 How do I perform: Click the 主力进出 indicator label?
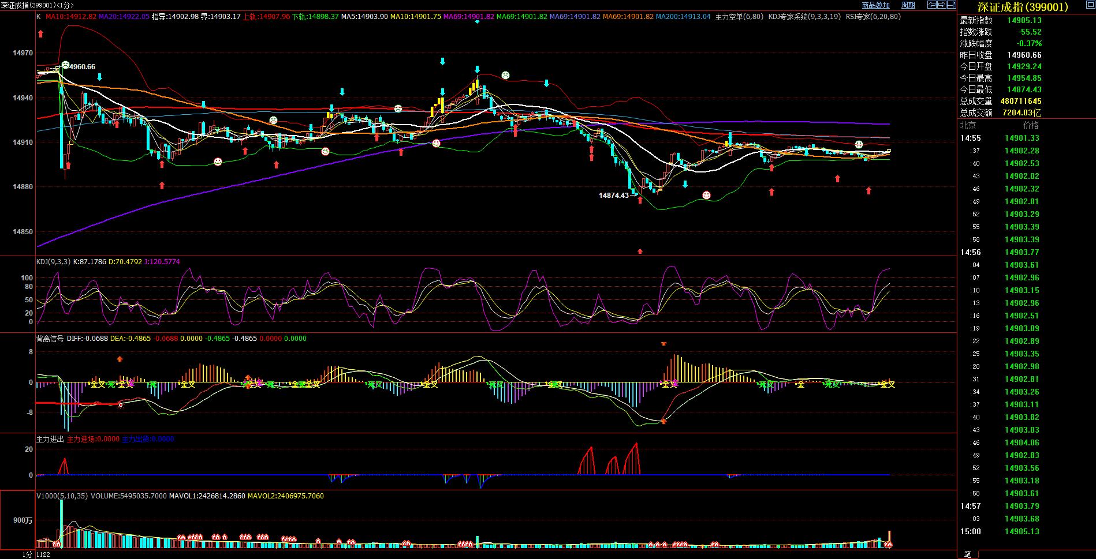point(50,439)
